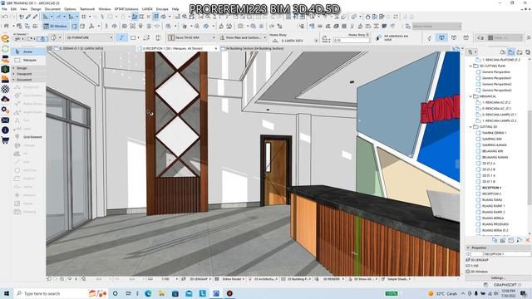532x299 pixels.
Task: Click the tab overview grid icon left of tabs
Action: pos(50,48)
